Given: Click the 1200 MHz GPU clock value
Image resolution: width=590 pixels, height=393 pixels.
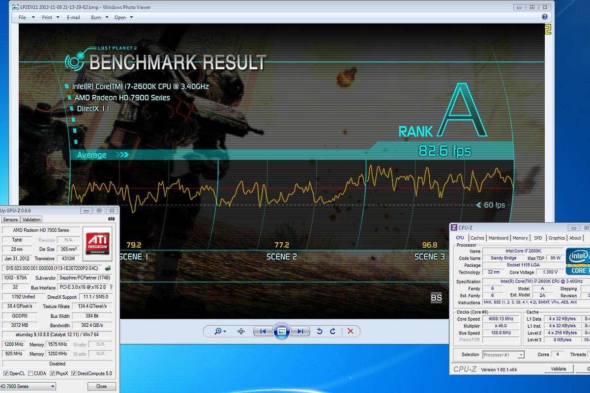Looking at the screenshot, I should click(x=13, y=344).
